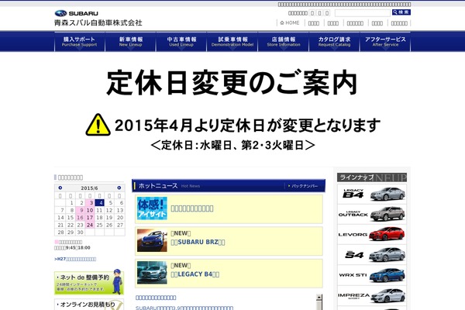Go to HOME in the top links
465x310 pixels.
click(290, 22)
